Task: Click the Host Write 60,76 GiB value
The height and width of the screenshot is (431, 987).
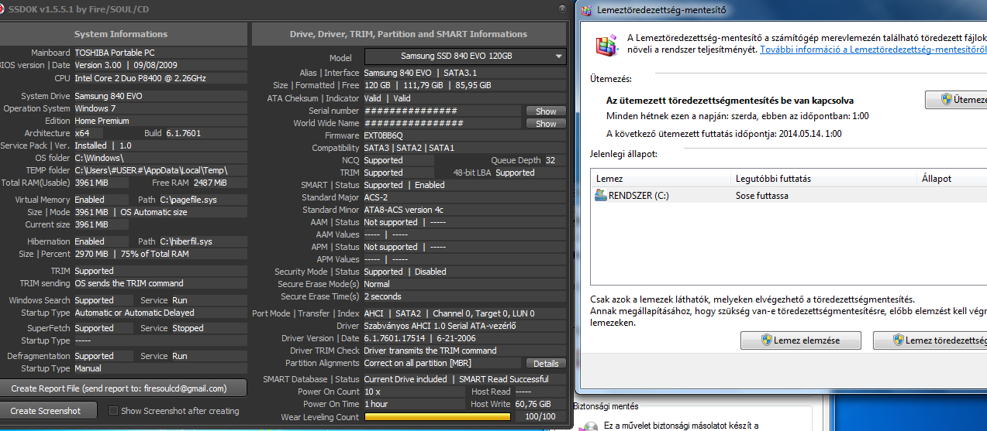Action: [533, 404]
